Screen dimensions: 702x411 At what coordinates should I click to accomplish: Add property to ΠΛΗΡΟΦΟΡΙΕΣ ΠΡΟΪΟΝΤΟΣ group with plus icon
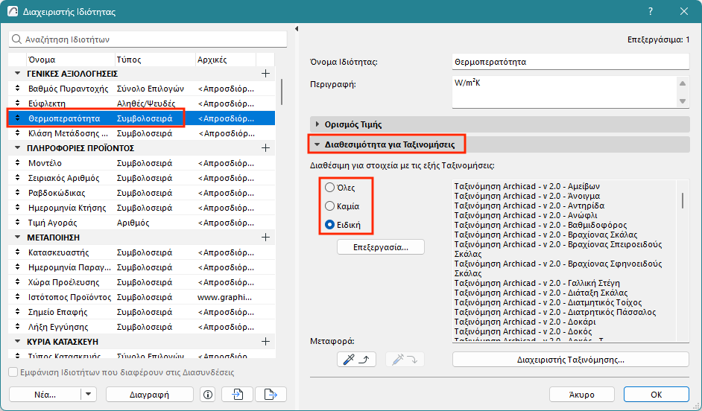click(265, 148)
